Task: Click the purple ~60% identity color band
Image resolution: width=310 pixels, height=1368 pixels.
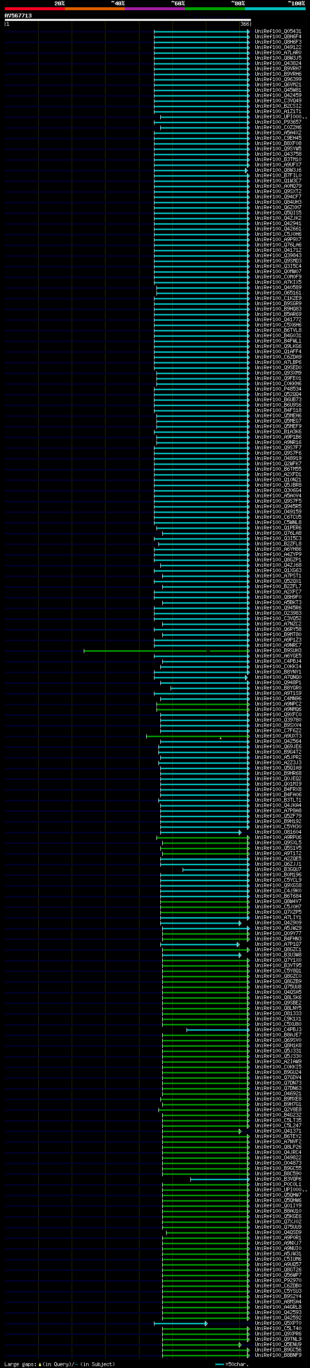Action: click(x=155, y=9)
